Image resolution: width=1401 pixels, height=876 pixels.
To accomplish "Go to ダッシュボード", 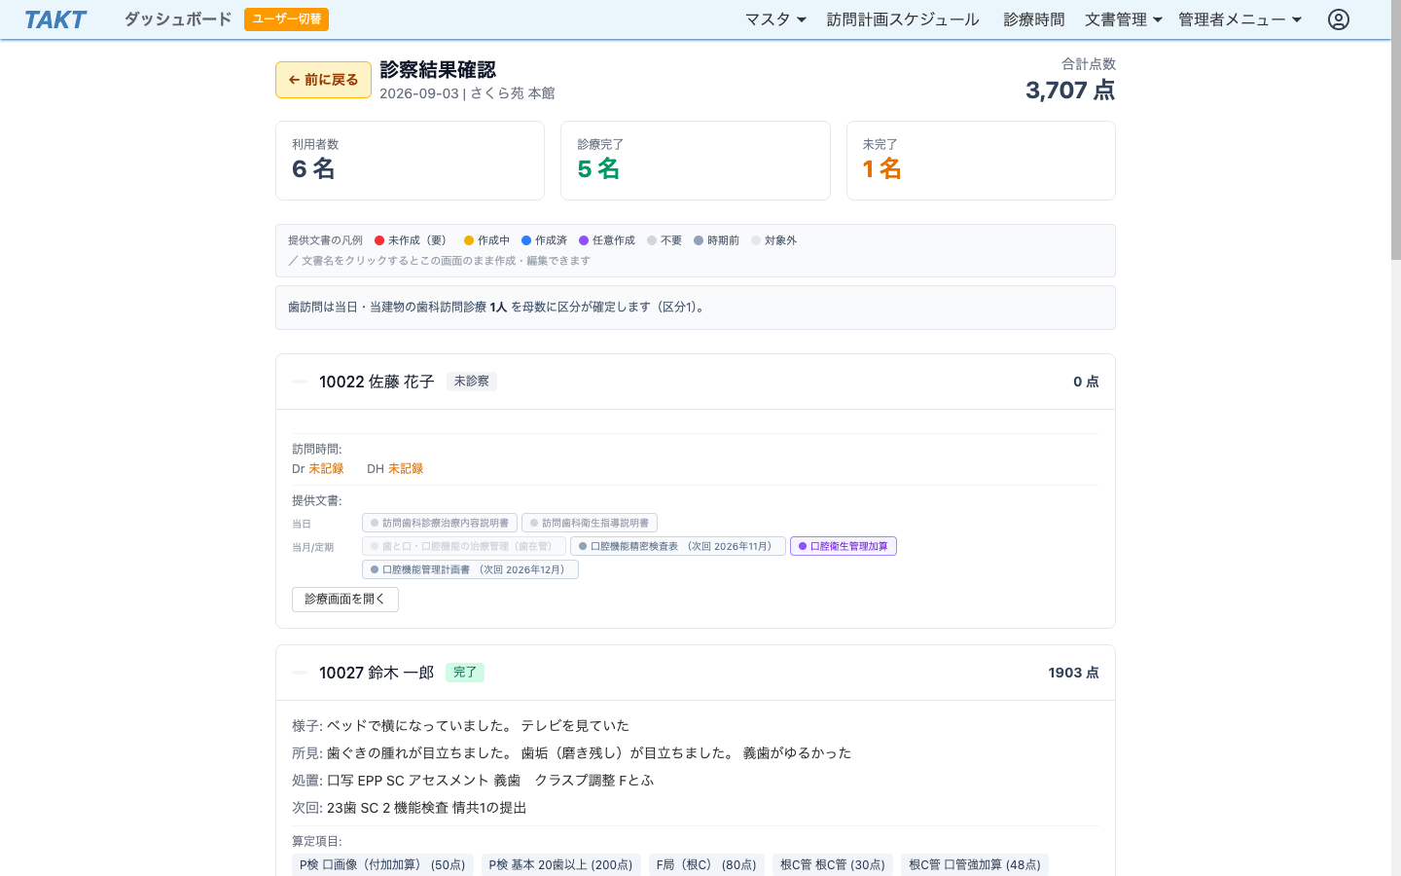I will pos(178,19).
